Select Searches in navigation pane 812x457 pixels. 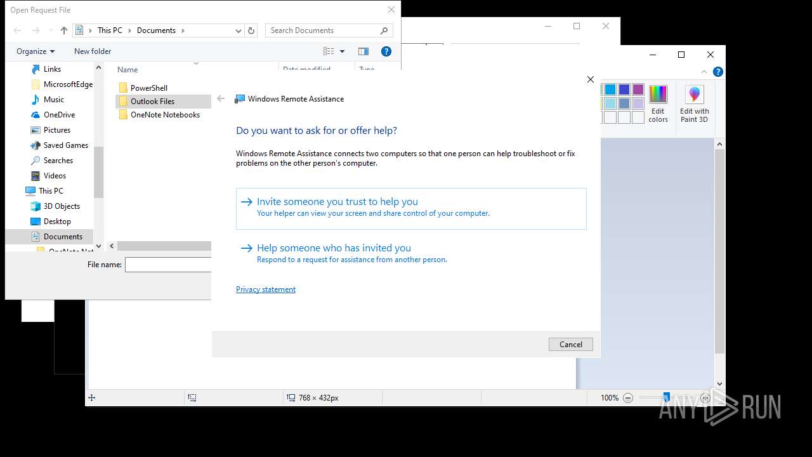(x=58, y=161)
